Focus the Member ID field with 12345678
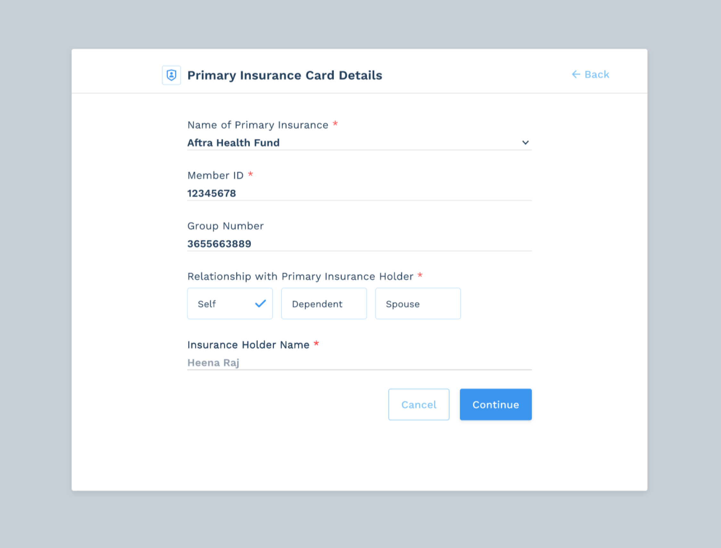This screenshot has height=548, width=721. pos(359,194)
